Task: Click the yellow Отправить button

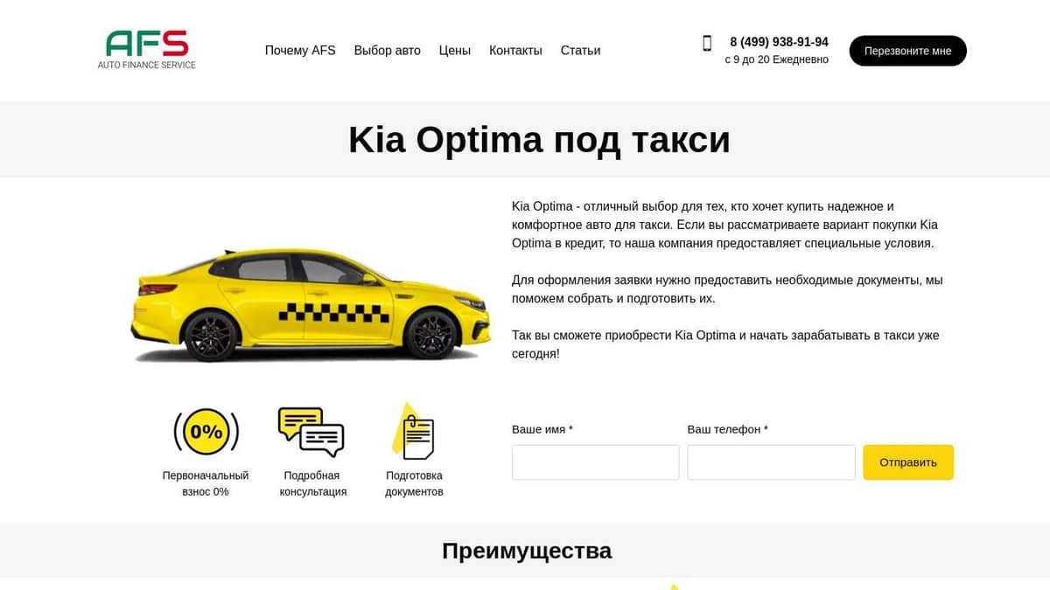Action: pos(908,462)
